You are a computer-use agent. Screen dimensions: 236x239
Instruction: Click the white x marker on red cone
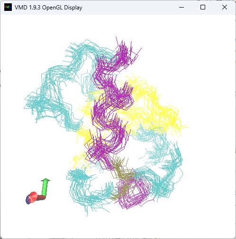[x=29, y=197]
